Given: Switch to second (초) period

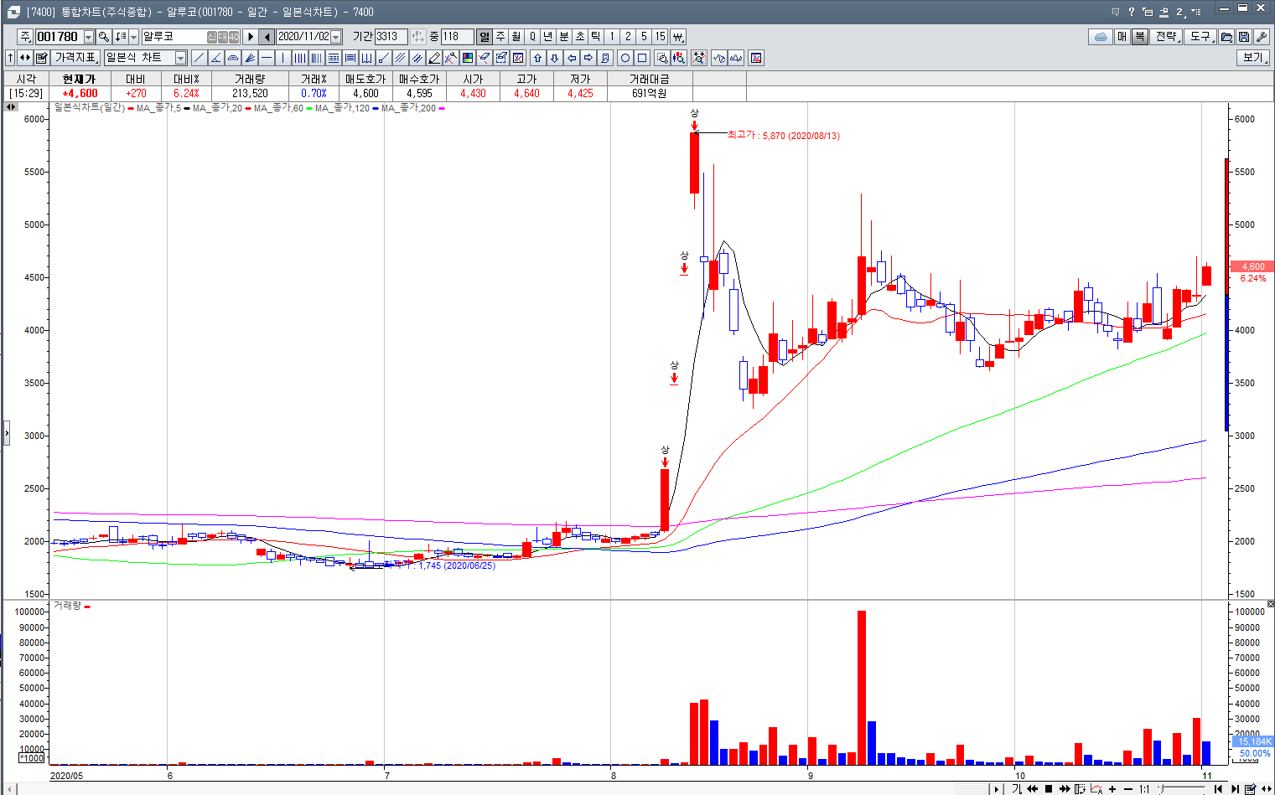Looking at the screenshot, I should click(x=580, y=37).
